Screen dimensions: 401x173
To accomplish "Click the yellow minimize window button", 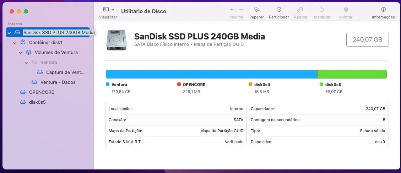I will (19, 11).
